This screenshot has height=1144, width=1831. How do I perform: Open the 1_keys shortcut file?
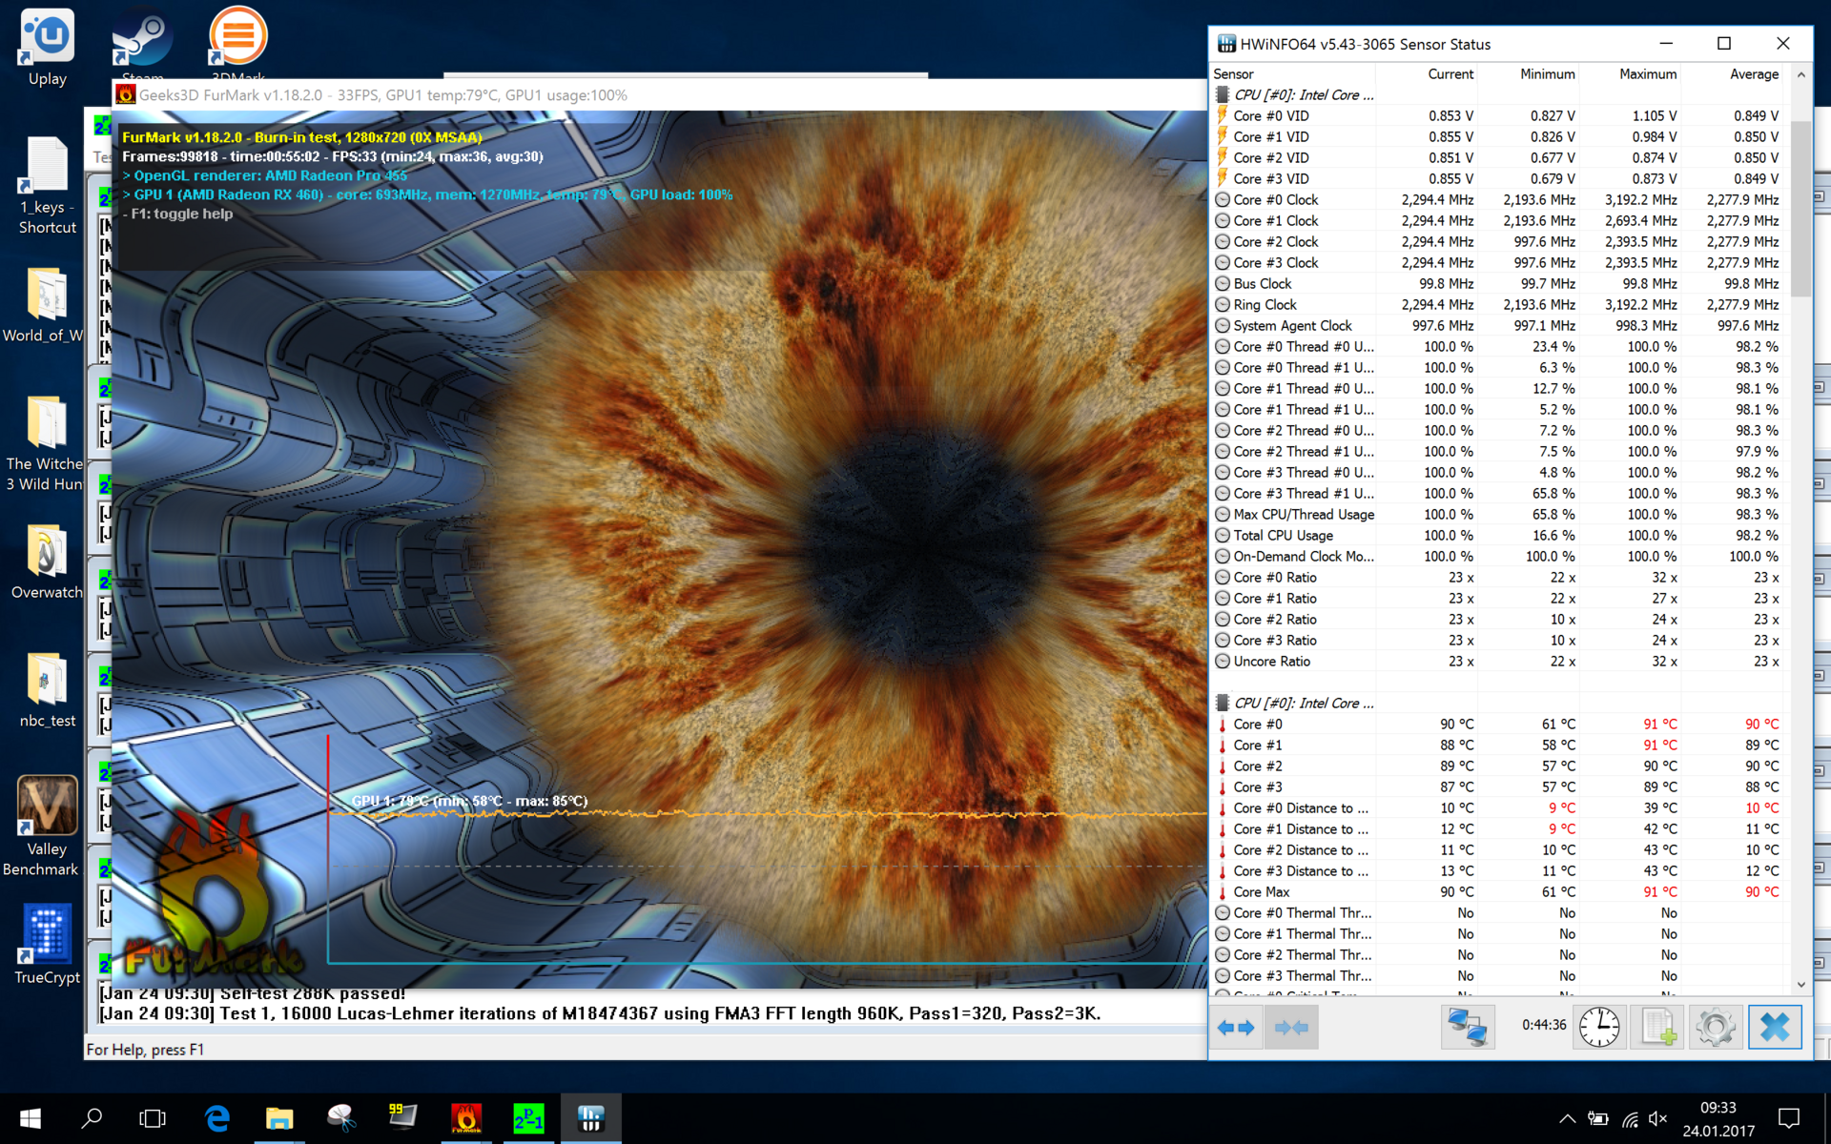(x=47, y=187)
